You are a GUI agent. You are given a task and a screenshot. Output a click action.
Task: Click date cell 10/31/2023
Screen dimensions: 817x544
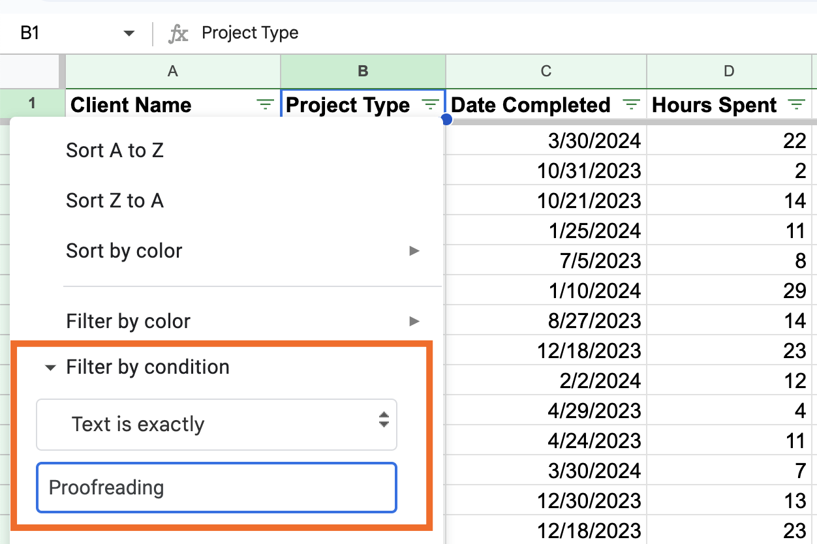[x=546, y=171]
